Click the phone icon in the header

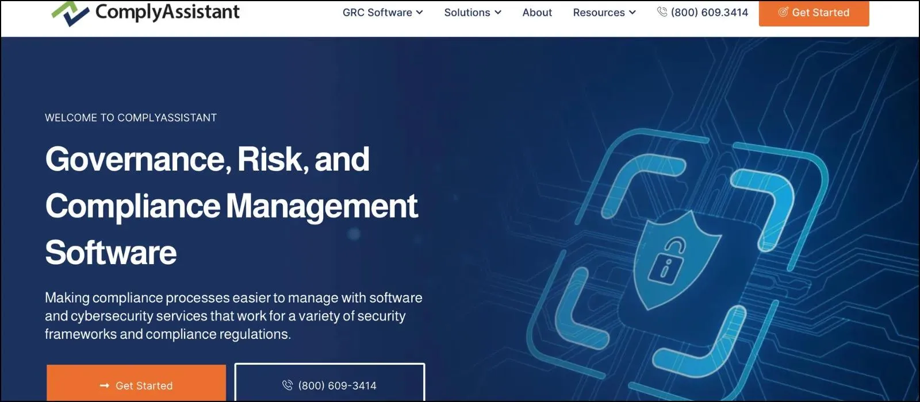[x=662, y=12]
